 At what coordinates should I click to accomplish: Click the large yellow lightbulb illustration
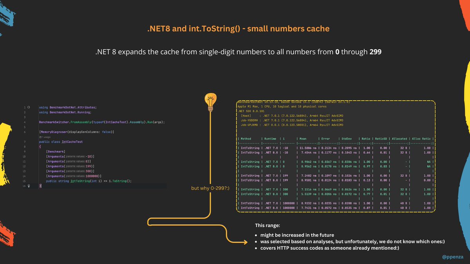pos(210,101)
